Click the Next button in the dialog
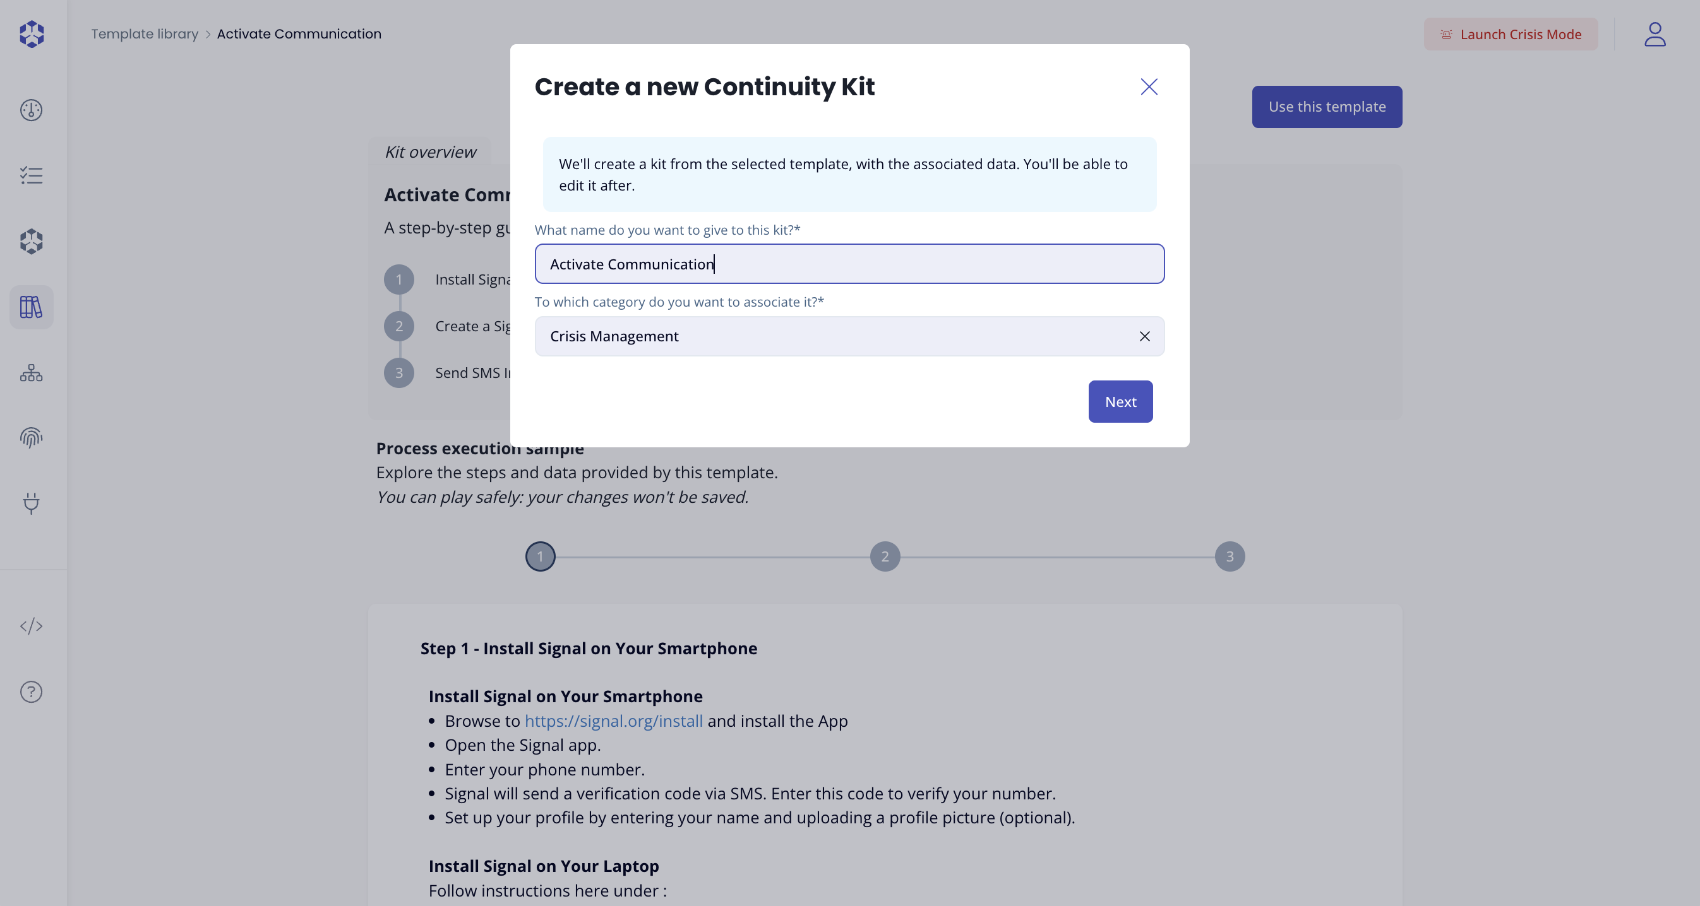This screenshot has width=1700, height=906. [1120, 401]
